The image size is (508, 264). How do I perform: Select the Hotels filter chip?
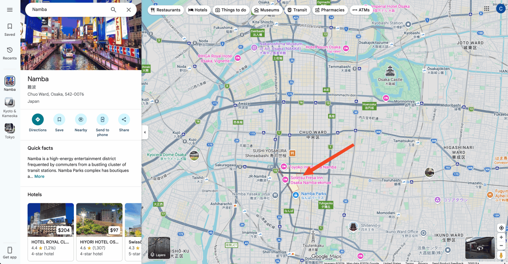(198, 10)
